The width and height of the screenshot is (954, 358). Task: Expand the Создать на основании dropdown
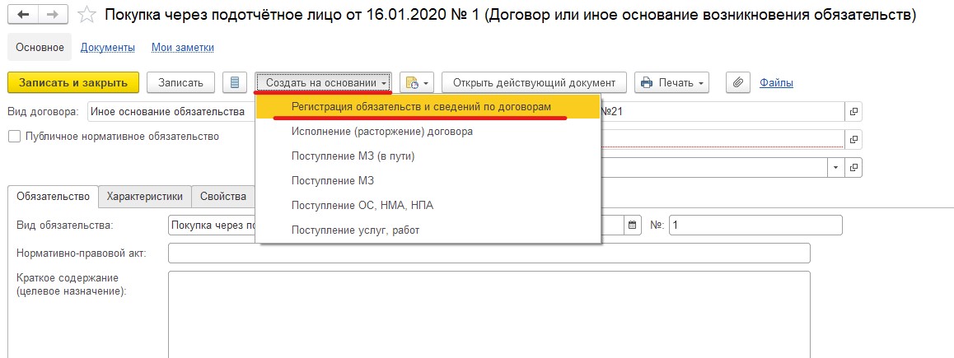pyautogui.click(x=323, y=82)
